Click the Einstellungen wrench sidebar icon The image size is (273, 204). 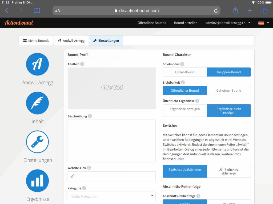37,142
